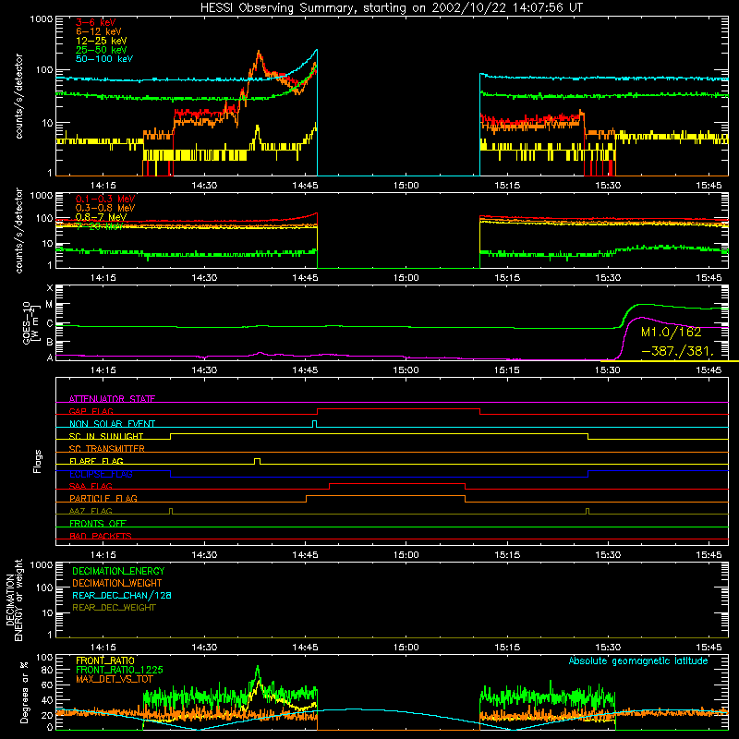Click the 1000 tick label on top panel axis
The height and width of the screenshot is (739, 739).
point(41,18)
